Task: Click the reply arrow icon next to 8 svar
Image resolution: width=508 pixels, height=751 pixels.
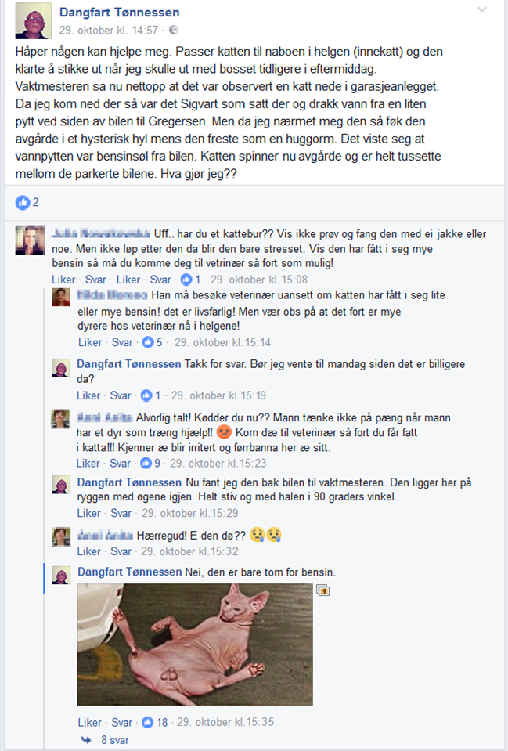Action: (87, 740)
